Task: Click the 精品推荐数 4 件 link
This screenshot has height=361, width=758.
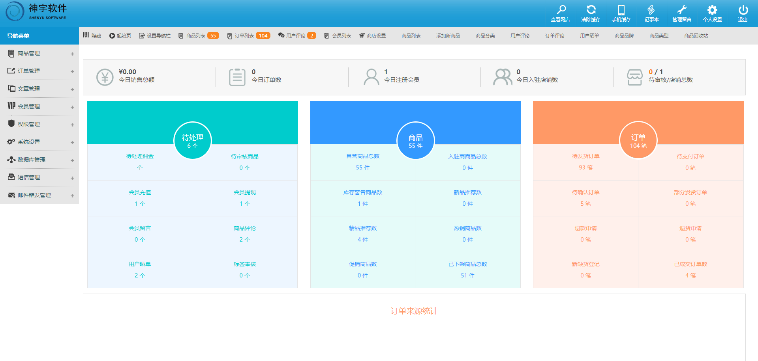Action: coord(363,234)
